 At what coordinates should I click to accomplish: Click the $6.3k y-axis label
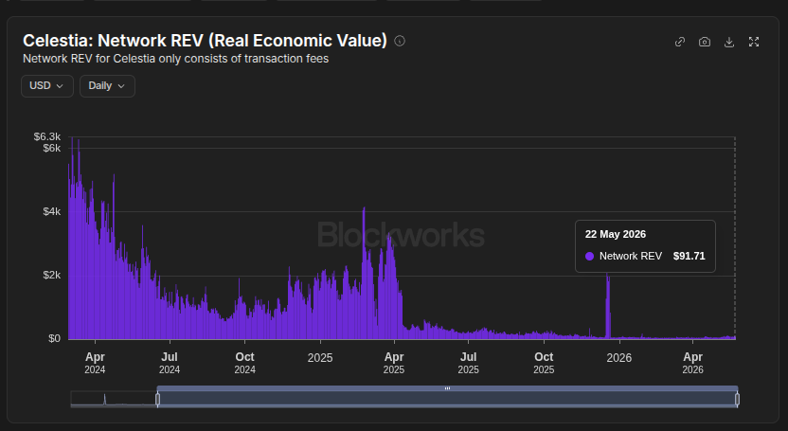[x=47, y=136]
